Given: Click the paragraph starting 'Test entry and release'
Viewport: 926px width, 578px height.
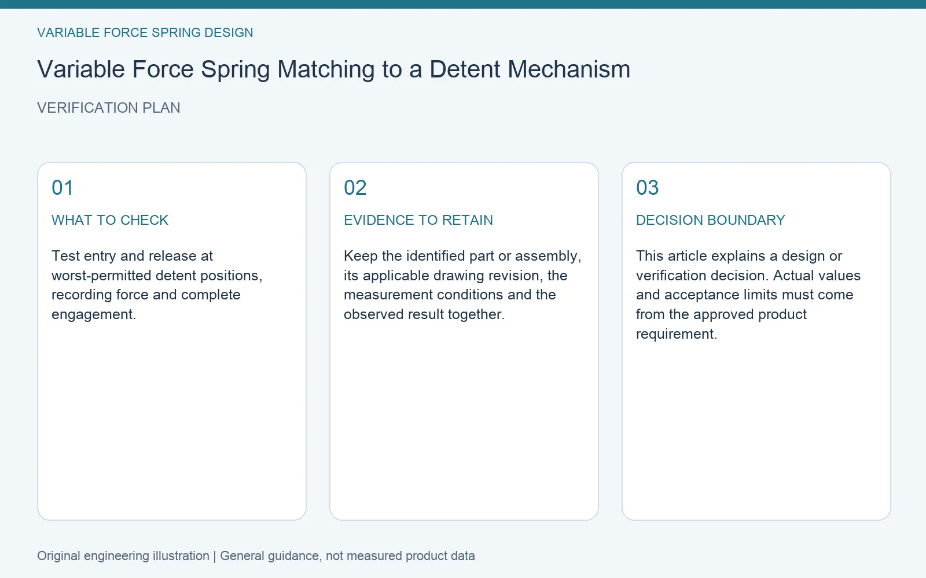Looking at the screenshot, I should click(x=157, y=285).
